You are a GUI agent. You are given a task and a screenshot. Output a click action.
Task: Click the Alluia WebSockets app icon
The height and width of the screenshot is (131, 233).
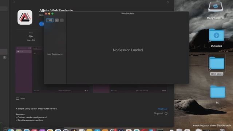point(25,17)
